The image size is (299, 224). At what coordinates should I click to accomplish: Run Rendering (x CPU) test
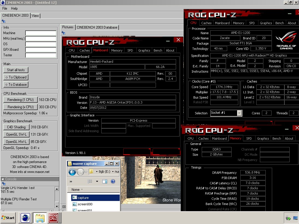tap(20, 107)
